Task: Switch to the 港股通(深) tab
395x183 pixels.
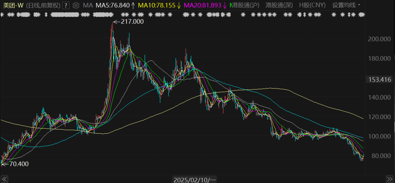Action: [x=278, y=5]
